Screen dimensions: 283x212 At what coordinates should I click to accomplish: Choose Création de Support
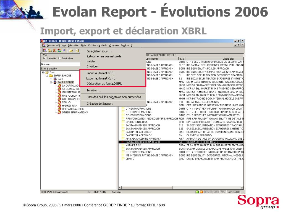tap(99, 104)
